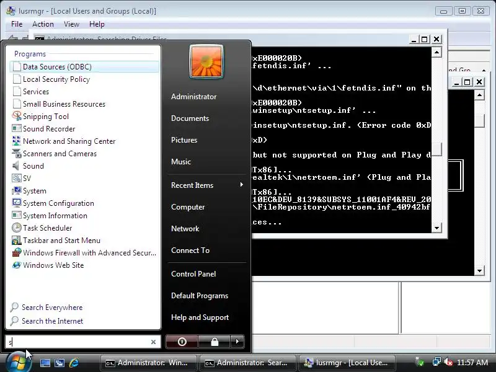The image size is (496, 372).
Task: Click Show Desktop quick launch icon
Action: click(45, 363)
